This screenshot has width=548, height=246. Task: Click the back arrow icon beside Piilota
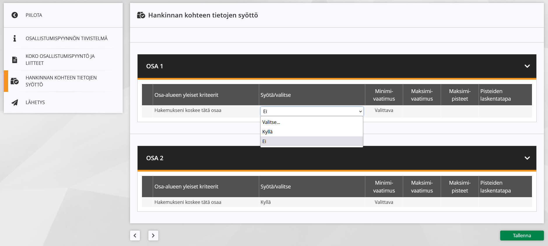(x=15, y=15)
